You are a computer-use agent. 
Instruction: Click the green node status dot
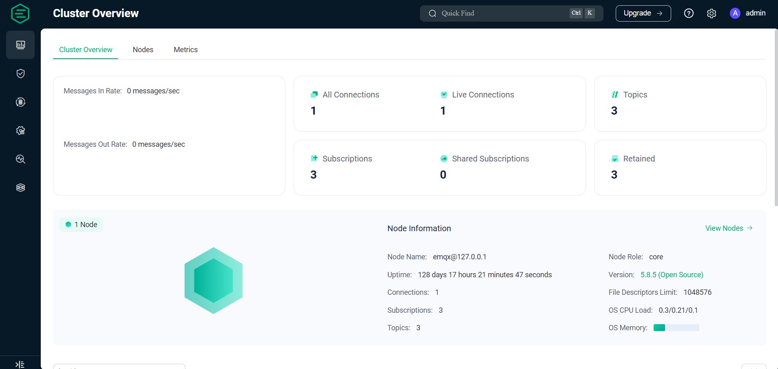click(x=69, y=224)
